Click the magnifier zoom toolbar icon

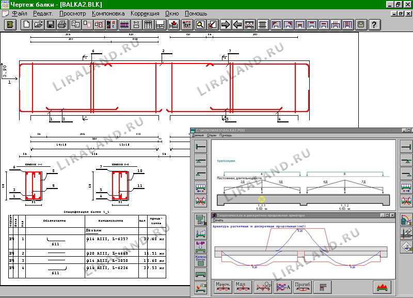click(x=199, y=24)
